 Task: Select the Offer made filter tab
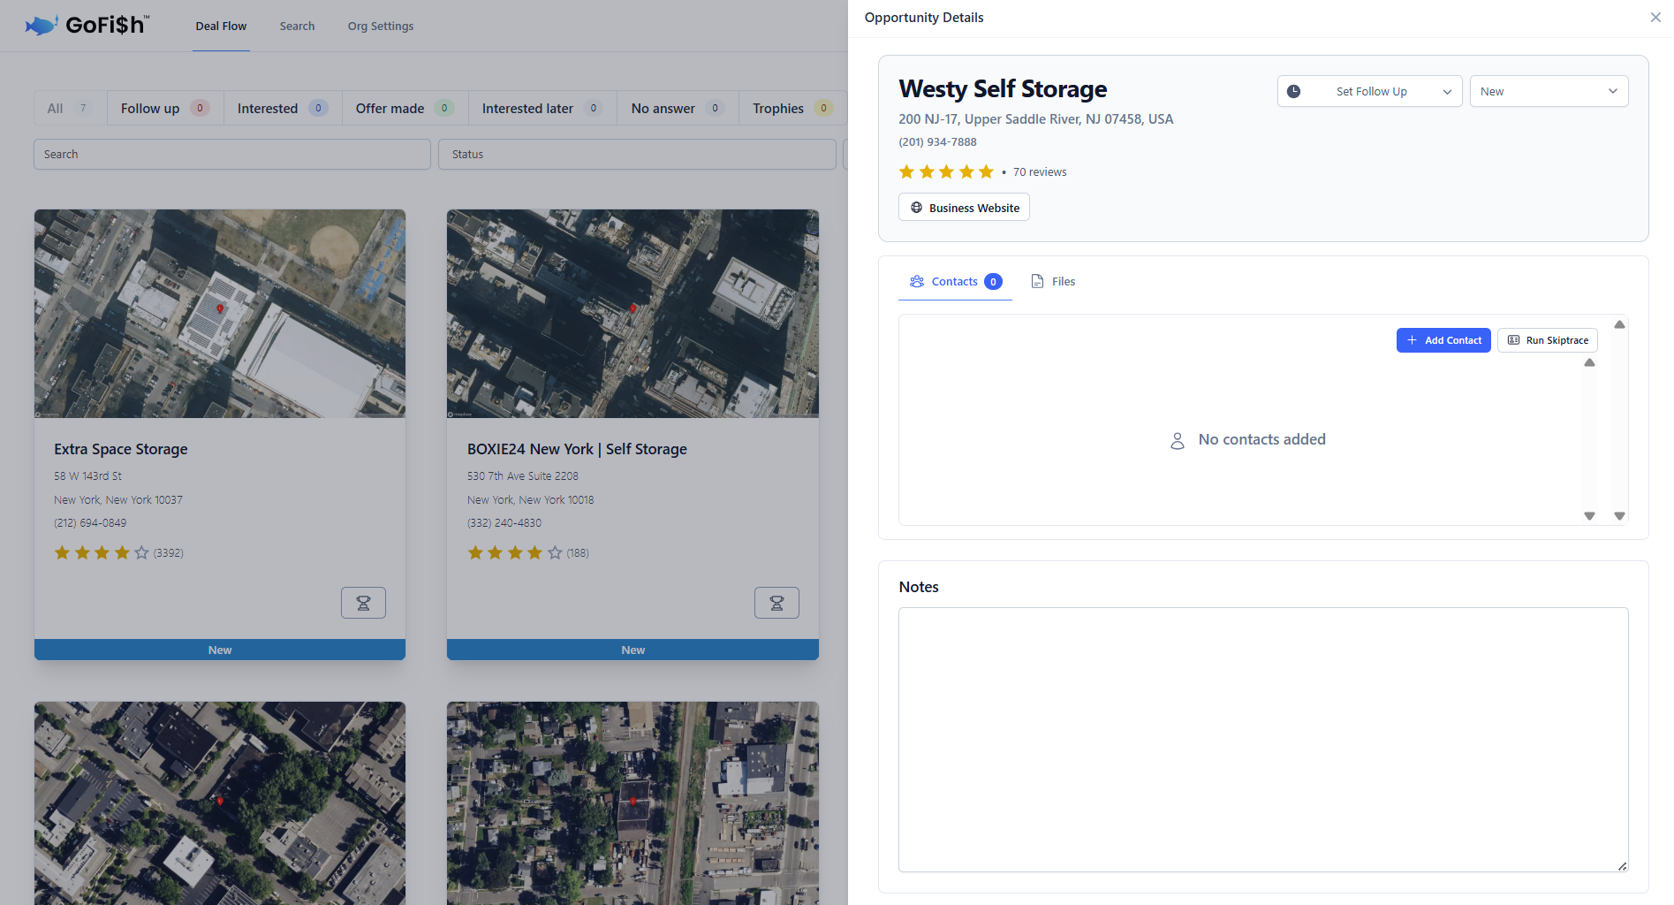pos(405,108)
